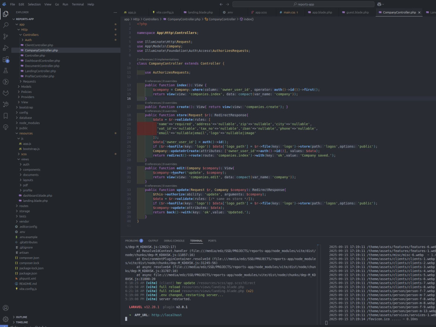Go forward with the navigation arrow
Screen dimensions: 436x327
pyautogui.click(x=228, y=4)
